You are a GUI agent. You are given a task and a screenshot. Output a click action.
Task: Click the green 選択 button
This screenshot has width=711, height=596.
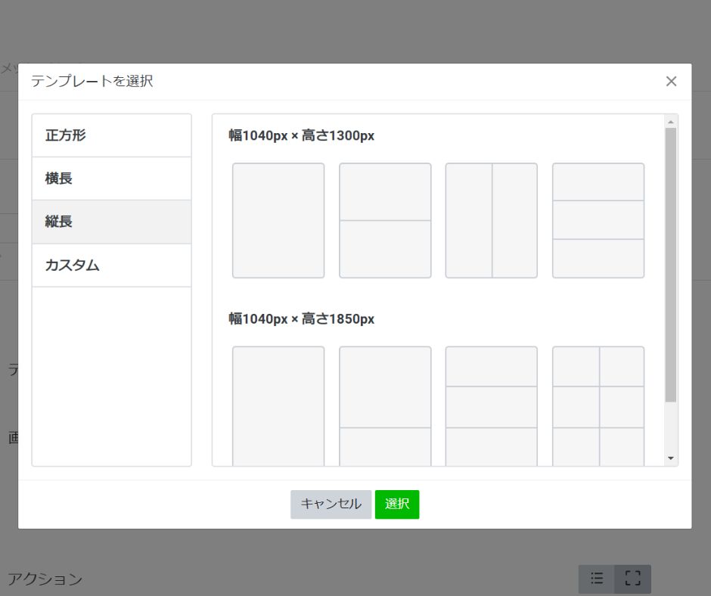tap(396, 504)
